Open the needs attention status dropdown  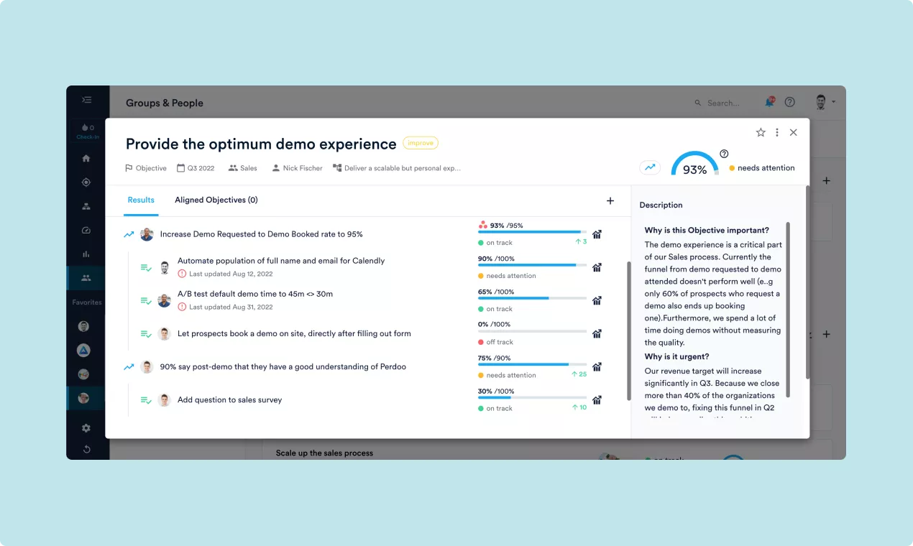pos(762,168)
